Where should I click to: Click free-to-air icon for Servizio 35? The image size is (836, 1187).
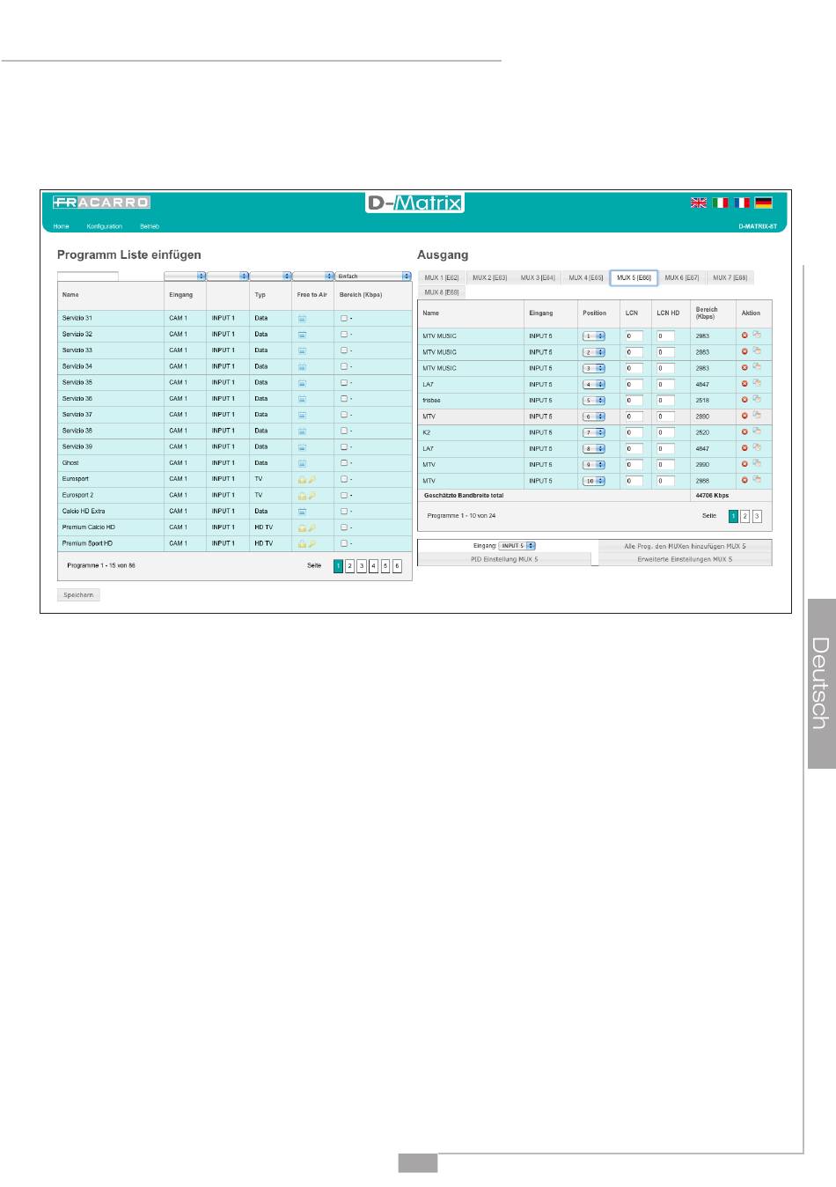(302, 383)
